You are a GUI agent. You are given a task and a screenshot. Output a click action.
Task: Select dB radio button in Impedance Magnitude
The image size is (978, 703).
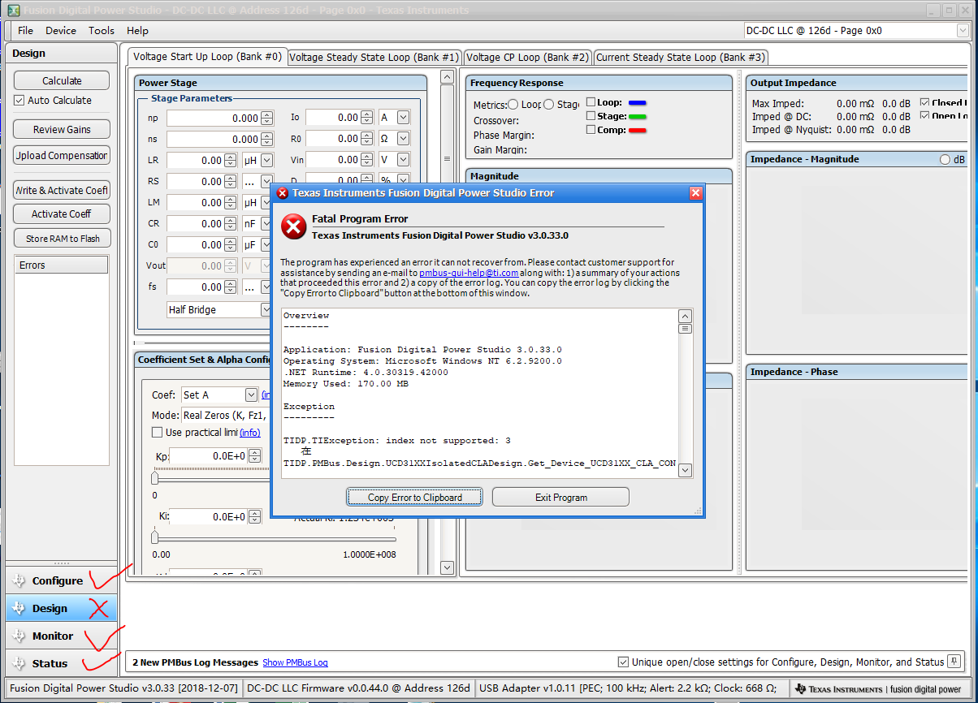point(945,160)
